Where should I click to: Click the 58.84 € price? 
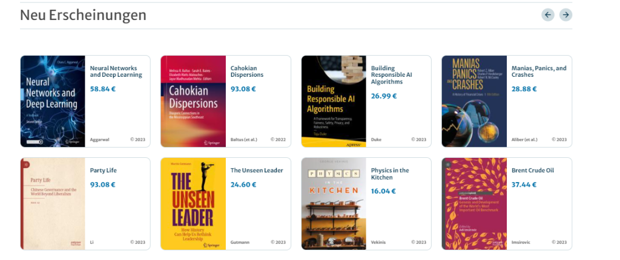click(103, 89)
